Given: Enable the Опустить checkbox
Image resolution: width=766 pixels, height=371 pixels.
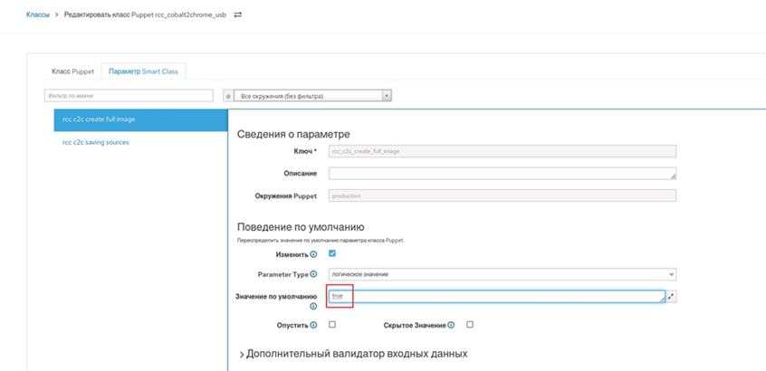Looking at the screenshot, I should (x=332, y=325).
